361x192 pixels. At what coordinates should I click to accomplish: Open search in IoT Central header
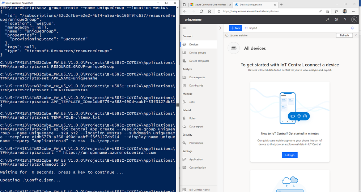(327, 19)
